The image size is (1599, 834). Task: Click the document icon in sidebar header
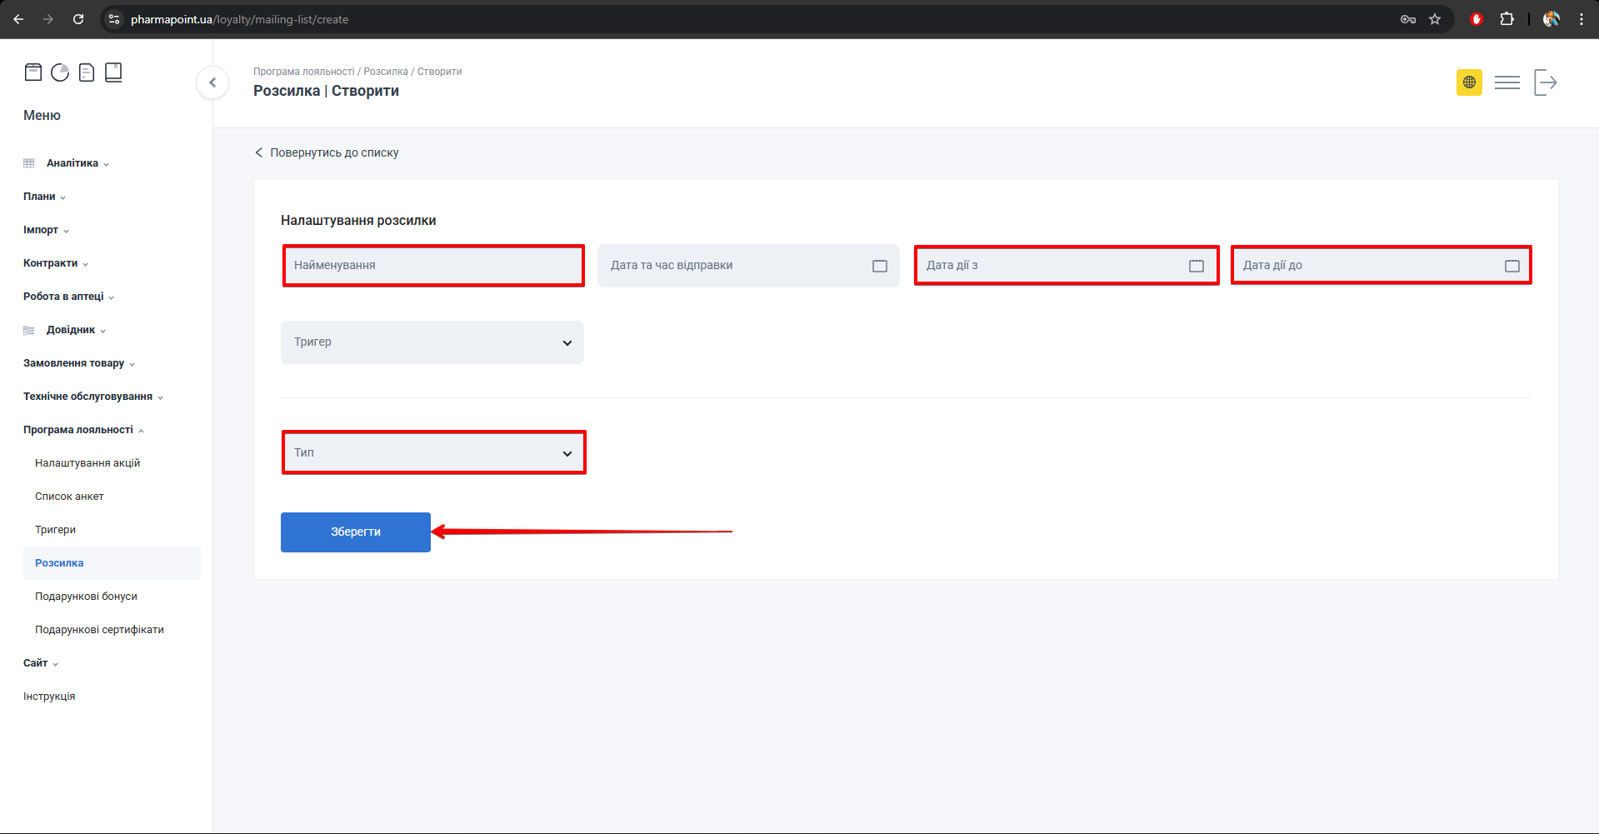[87, 72]
